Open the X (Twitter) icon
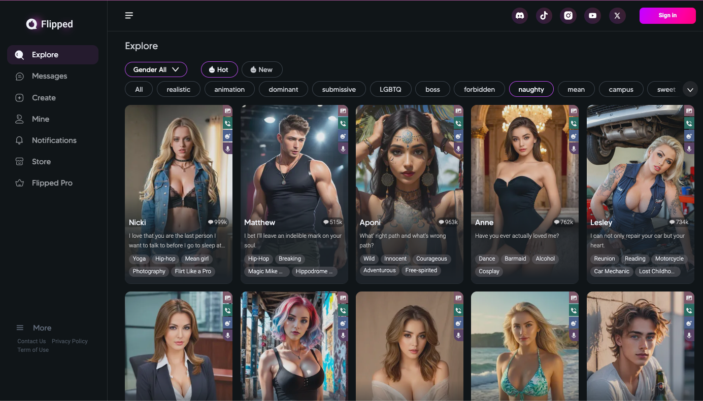This screenshot has width=703, height=401. click(617, 16)
